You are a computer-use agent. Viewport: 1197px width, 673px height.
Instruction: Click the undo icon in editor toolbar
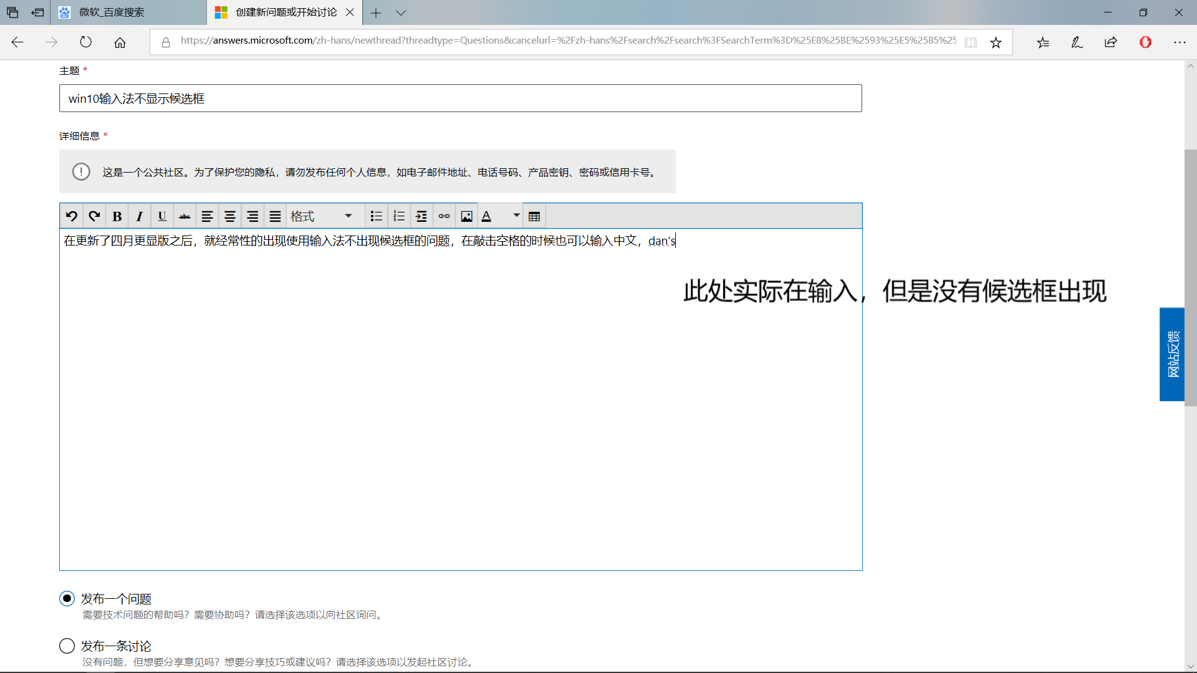tap(72, 216)
